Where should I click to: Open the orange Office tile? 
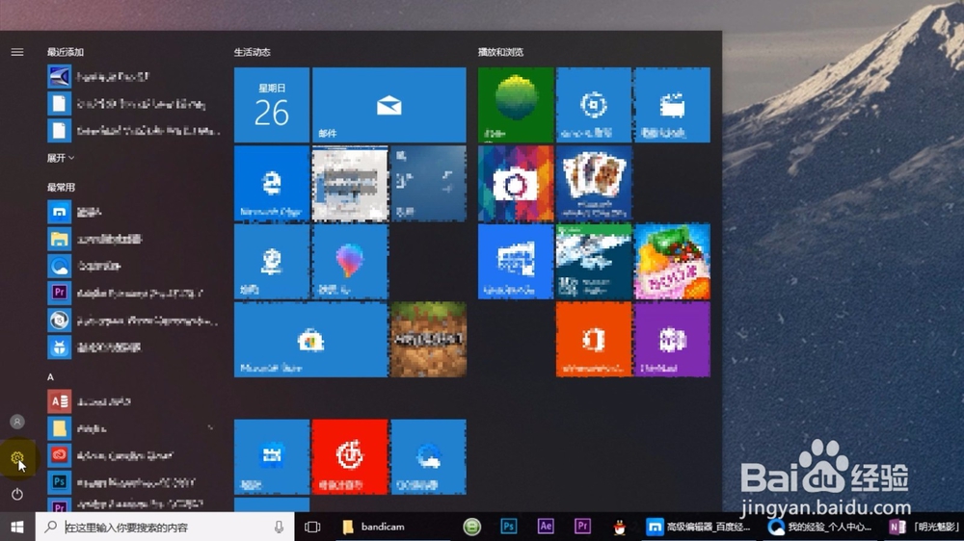point(594,340)
